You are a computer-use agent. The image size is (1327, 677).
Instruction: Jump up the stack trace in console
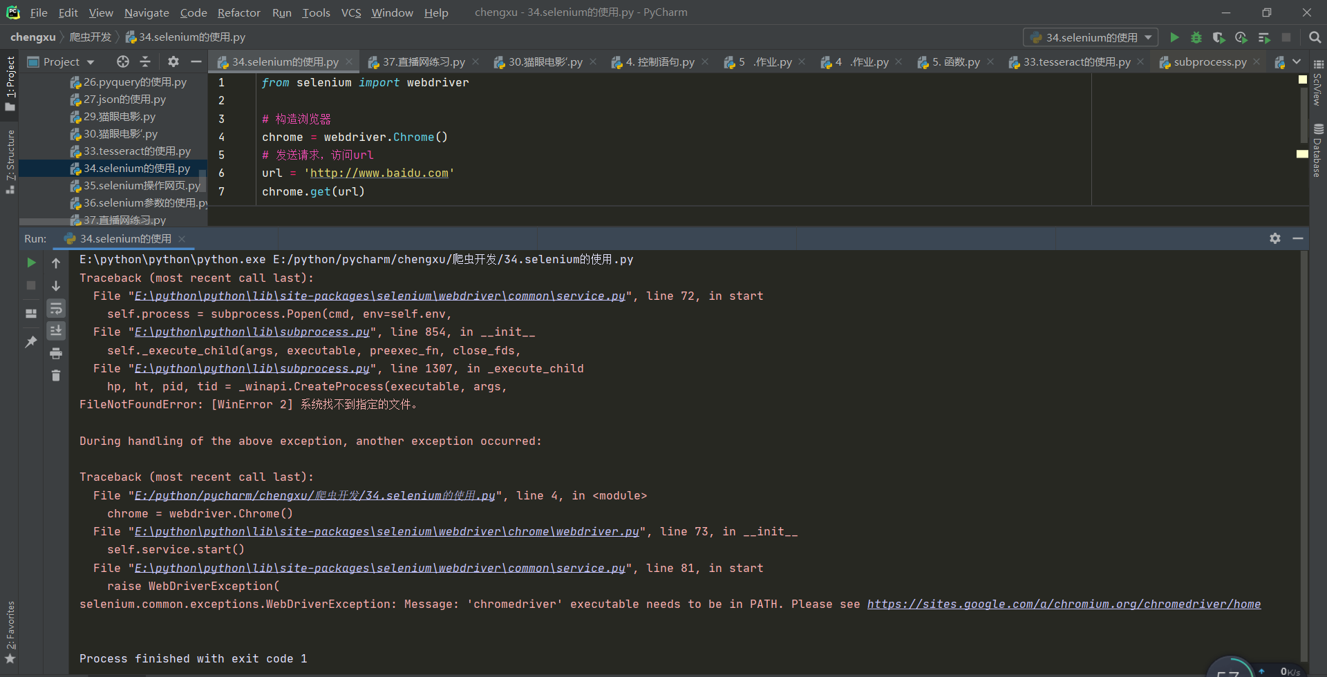pyautogui.click(x=56, y=263)
